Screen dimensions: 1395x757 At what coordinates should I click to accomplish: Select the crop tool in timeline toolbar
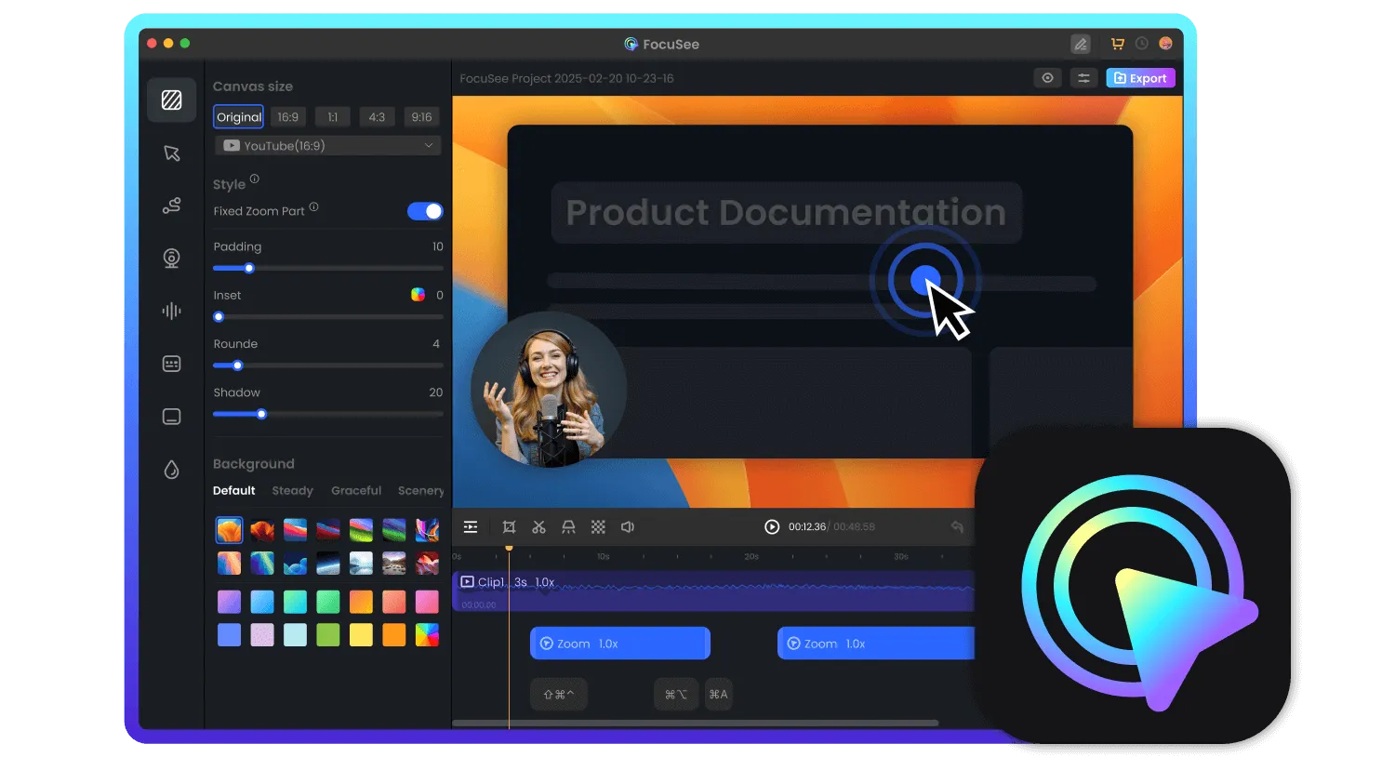509,527
